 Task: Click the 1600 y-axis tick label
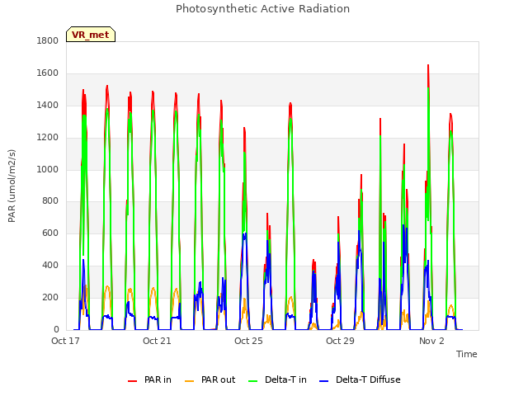[x=48, y=73]
